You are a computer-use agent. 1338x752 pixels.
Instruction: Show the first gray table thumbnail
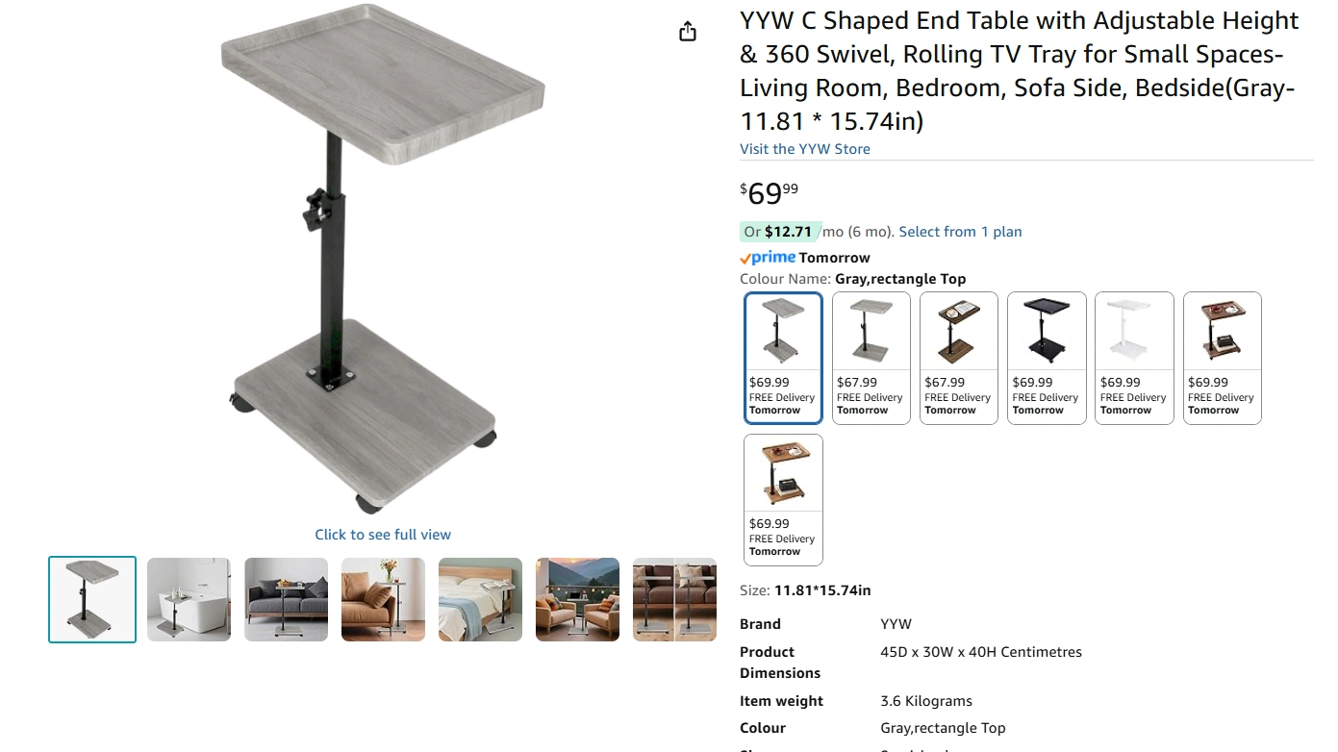point(92,599)
